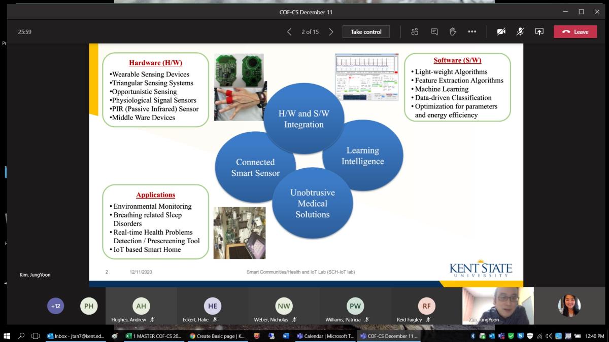Go to the previous slide
609x342 pixels.
click(x=289, y=31)
